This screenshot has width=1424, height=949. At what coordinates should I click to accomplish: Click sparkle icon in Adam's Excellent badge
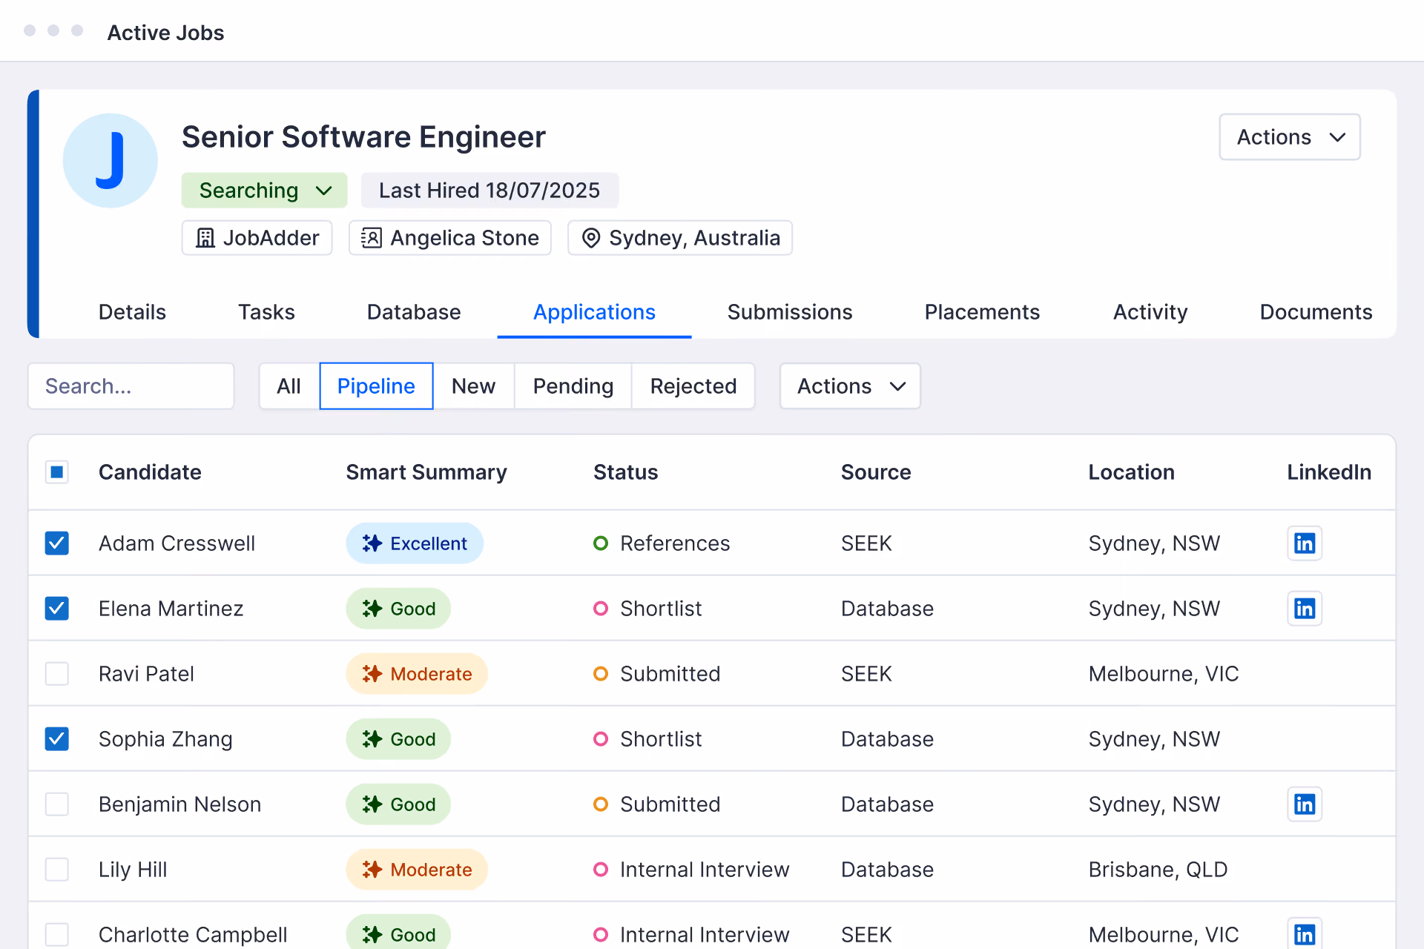pos(372,543)
